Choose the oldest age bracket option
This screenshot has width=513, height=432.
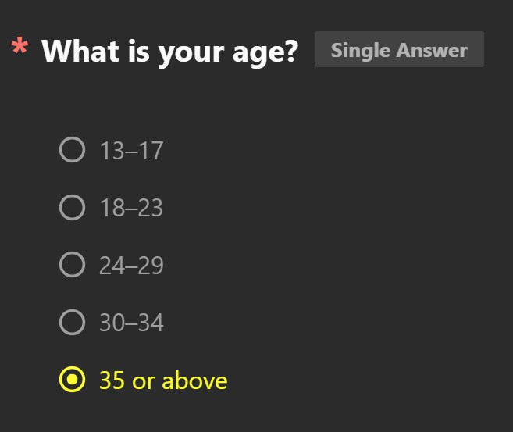coord(144,380)
